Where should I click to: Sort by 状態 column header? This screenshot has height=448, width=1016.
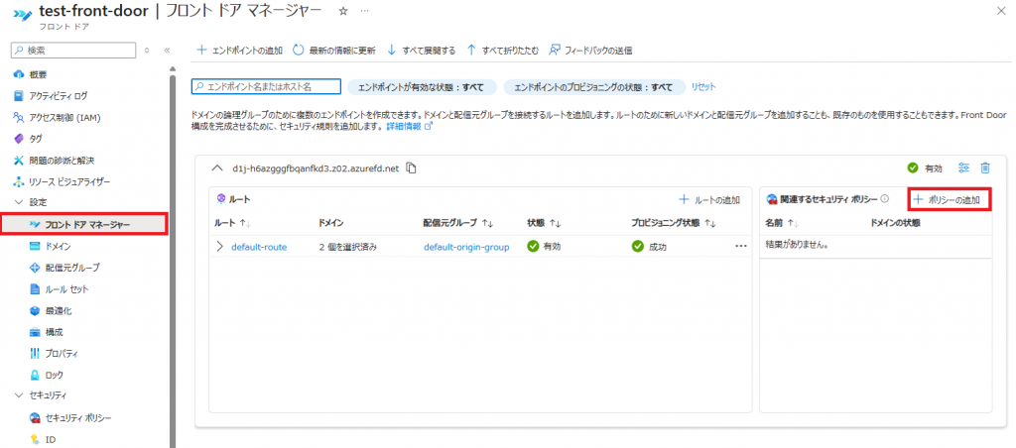pos(543,223)
